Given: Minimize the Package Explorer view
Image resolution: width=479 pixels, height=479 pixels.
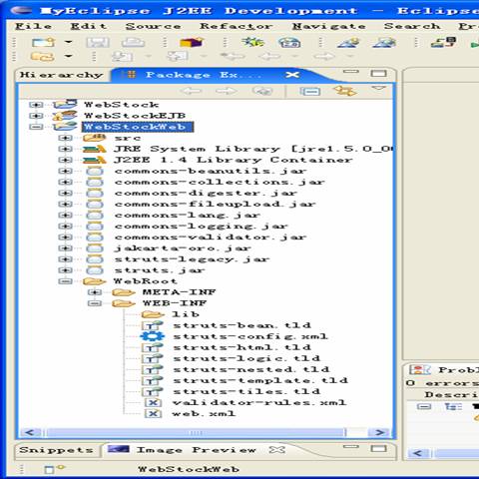Looking at the screenshot, I should [x=351, y=72].
